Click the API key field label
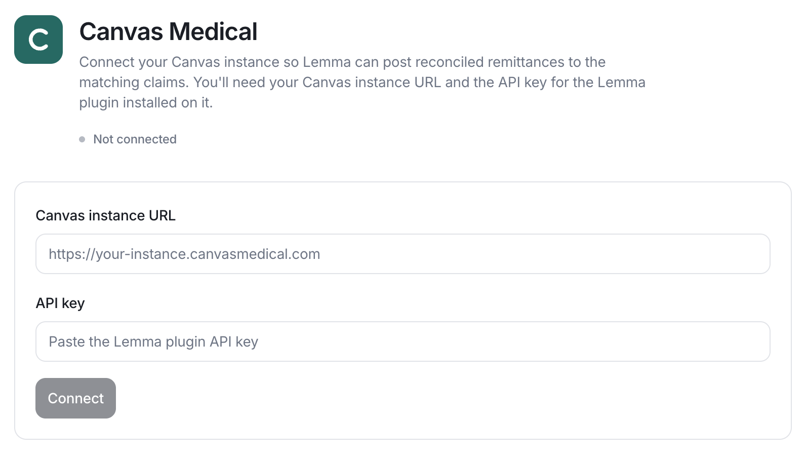Screen dimensions: 806x456 pyautogui.click(x=60, y=303)
